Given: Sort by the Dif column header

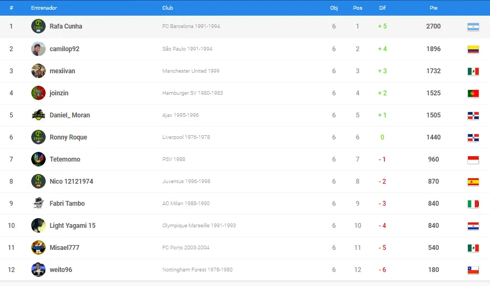Looking at the screenshot, I should 382,8.
